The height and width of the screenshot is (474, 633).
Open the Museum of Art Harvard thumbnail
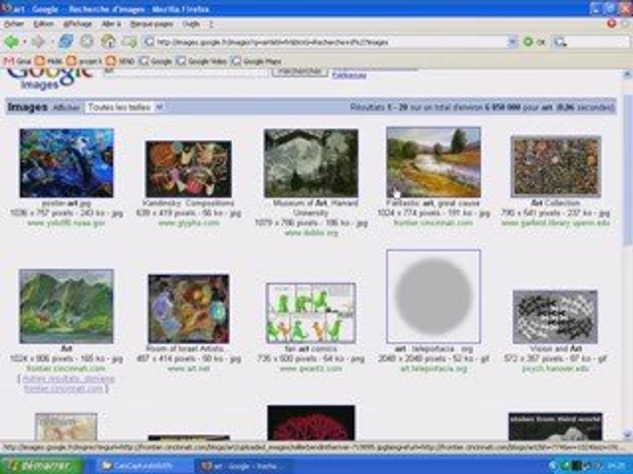pyautogui.click(x=311, y=163)
